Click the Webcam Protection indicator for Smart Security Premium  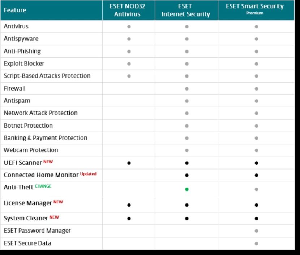pyautogui.click(x=256, y=150)
